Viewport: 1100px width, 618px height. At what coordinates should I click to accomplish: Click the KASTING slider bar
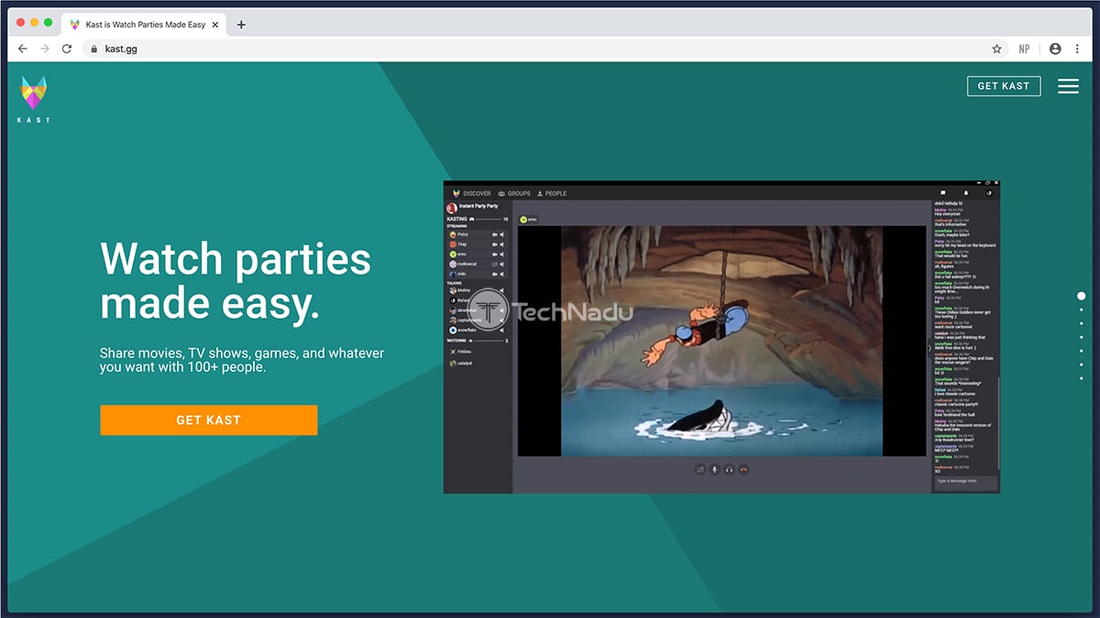click(487, 220)
